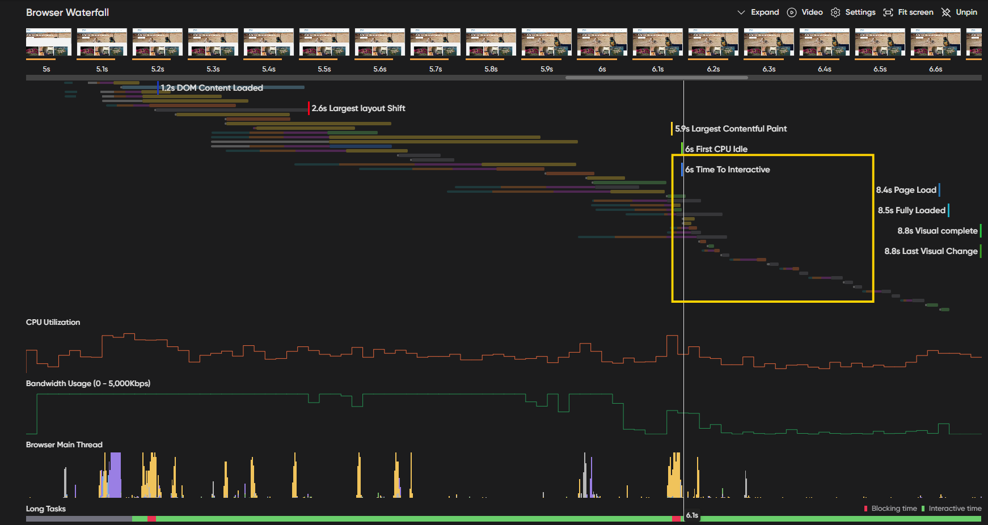
Task: Expand the Browser Main Thread section
Action: click(x=64, y=444)
